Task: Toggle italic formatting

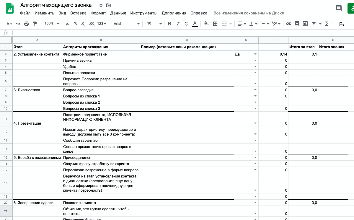Action: click(x=178, y=24)
